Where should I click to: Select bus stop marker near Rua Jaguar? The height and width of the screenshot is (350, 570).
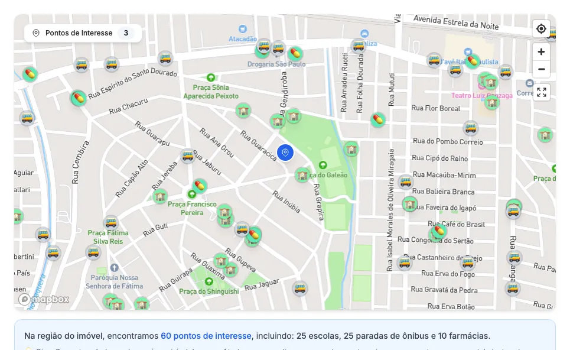coord(300,288)
